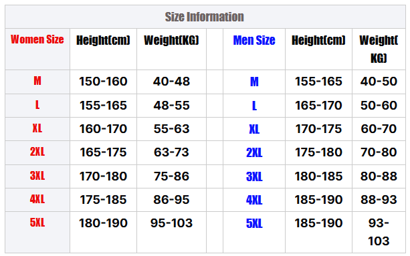The image size is (410, 256).
Task: Click the 180-185 men's height cell
Action: [x=318, y=176]
